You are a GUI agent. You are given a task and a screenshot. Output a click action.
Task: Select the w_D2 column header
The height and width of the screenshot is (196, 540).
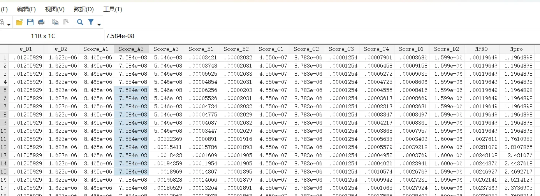(x=61, y=49)
